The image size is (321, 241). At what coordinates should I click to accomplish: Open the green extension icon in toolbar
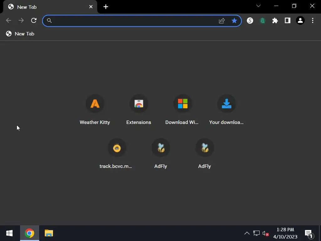[262, 20]
